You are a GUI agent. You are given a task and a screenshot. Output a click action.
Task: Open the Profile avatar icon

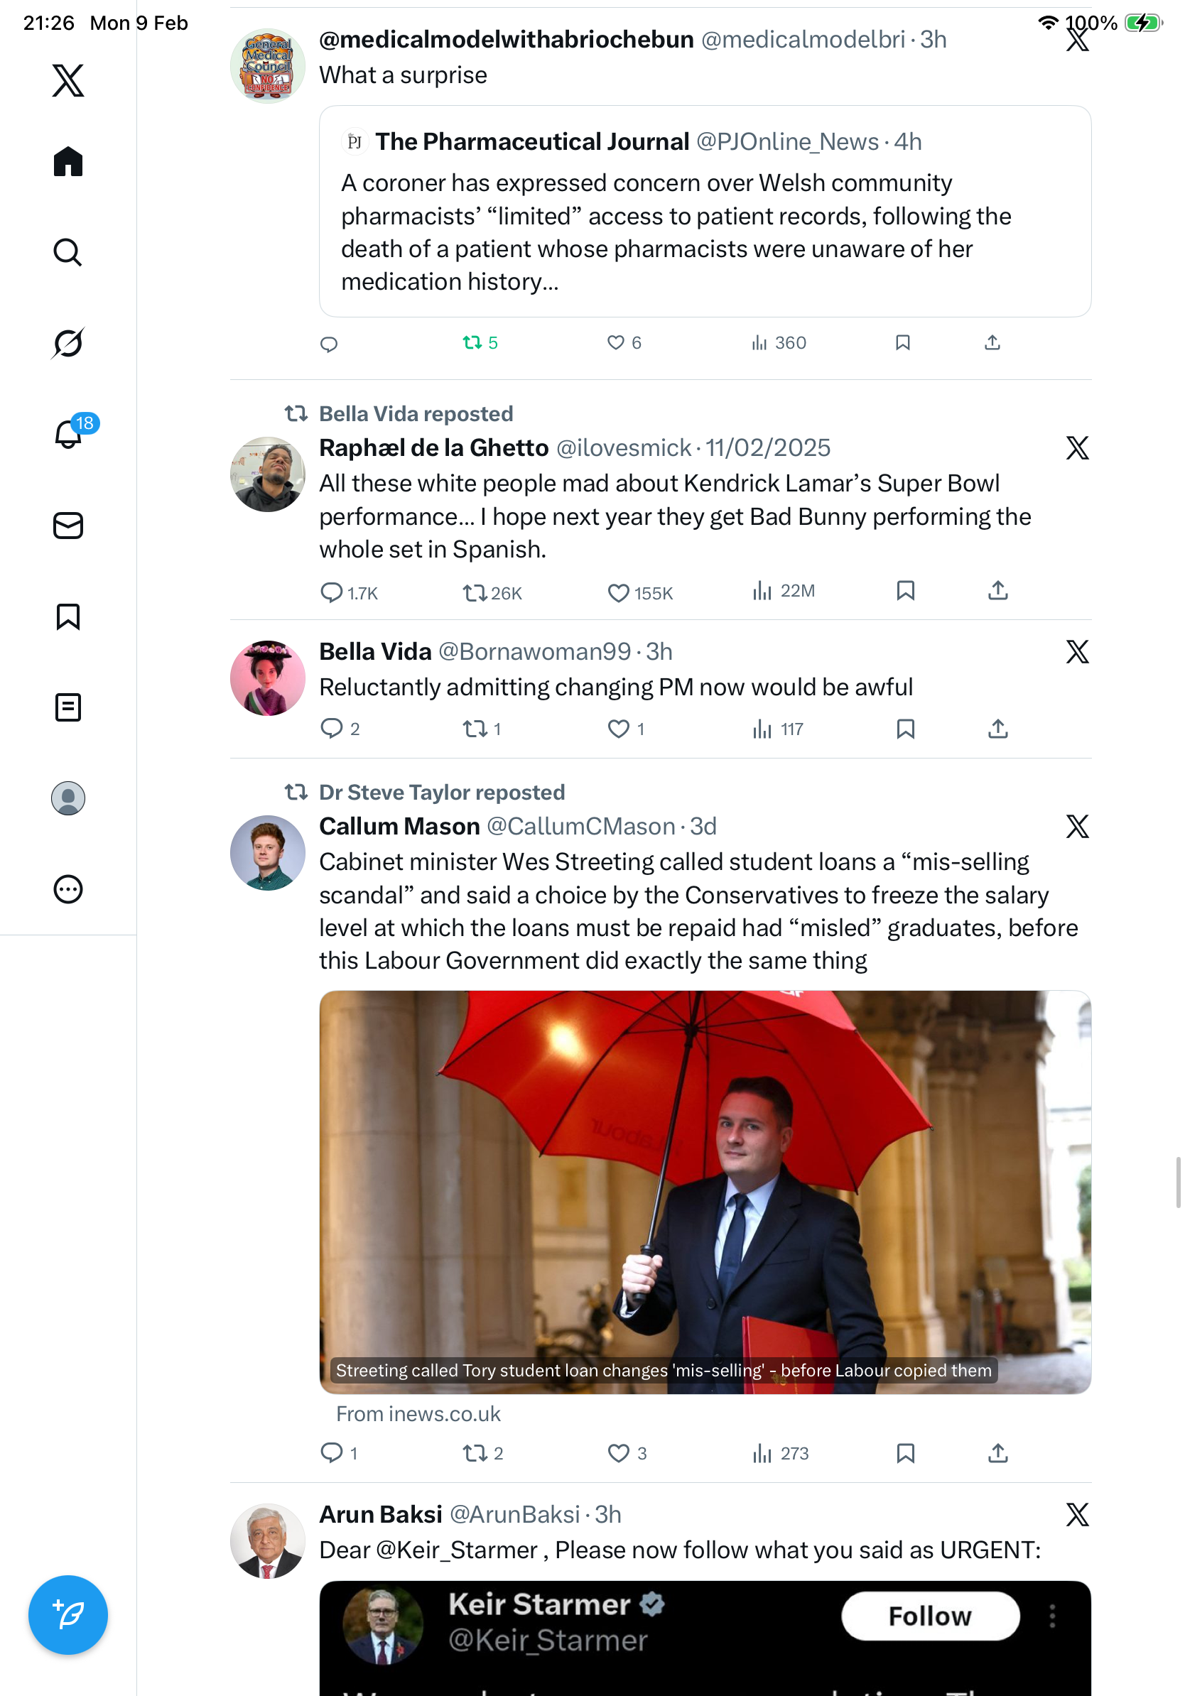68,798
